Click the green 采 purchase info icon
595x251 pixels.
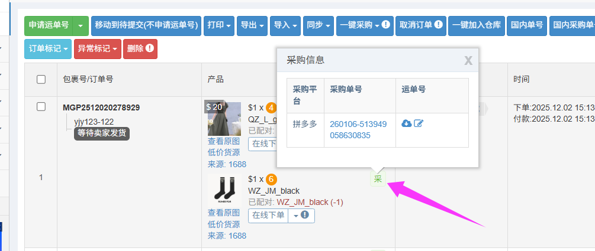[378, 179]
